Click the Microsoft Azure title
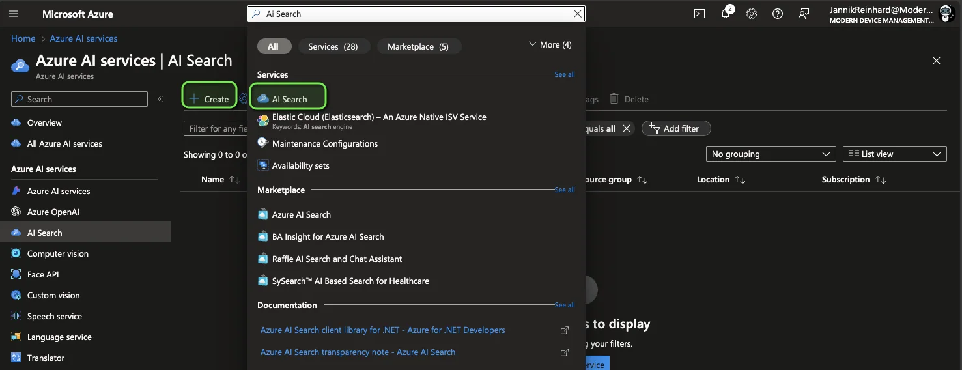 click(78, 14)
